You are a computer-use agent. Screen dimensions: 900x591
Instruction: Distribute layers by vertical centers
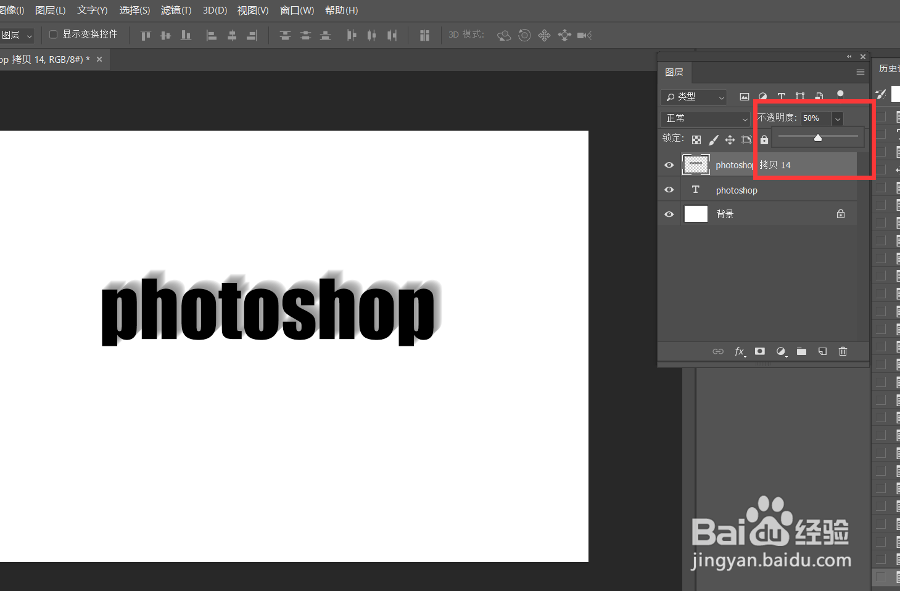point(305,35)
